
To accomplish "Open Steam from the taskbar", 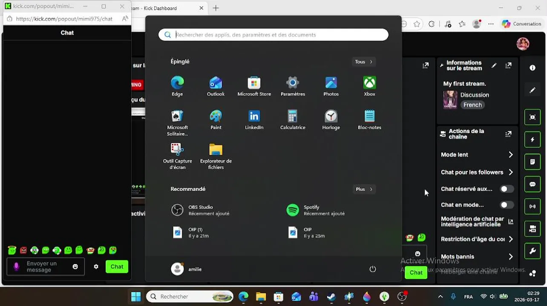I will click(x=331, y=296).
